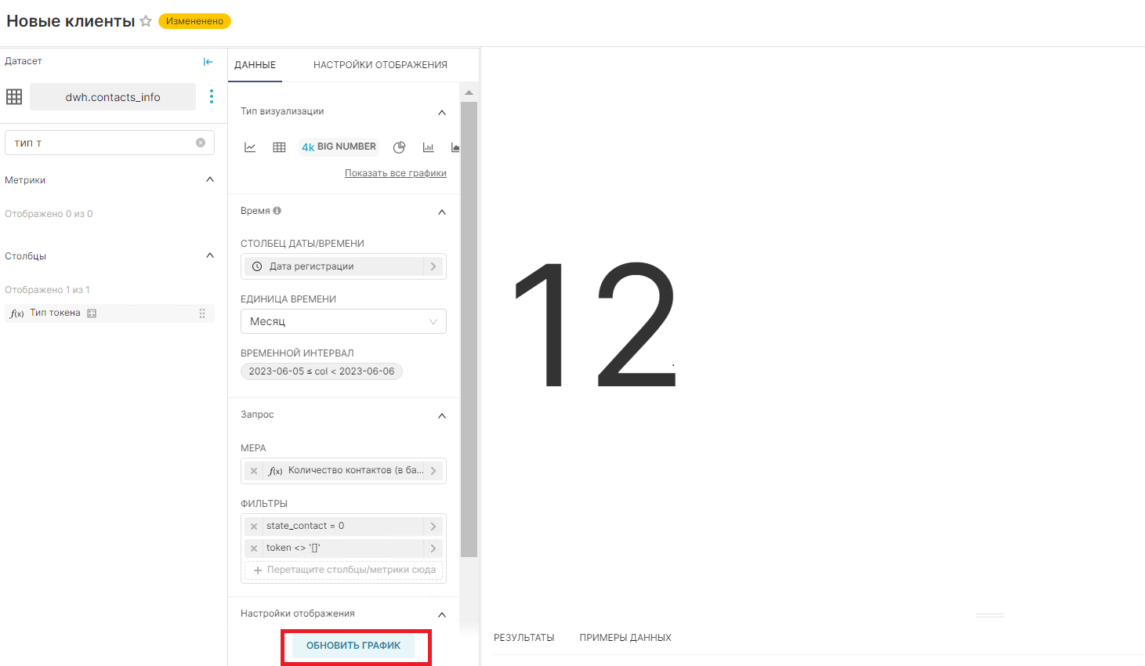
Task: Clear the column search field text
Action: [201, 143]
